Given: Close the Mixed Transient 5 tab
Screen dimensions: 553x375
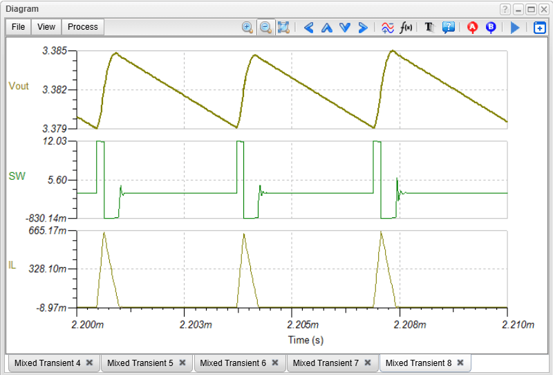Looking at the screenshot, I should pos(182,363).
